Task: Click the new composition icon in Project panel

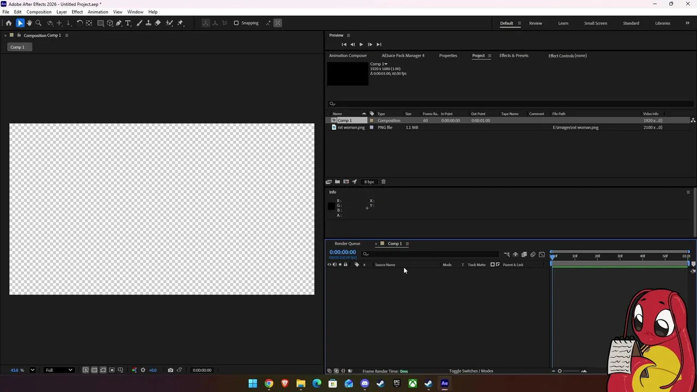Action: [346, 182]
